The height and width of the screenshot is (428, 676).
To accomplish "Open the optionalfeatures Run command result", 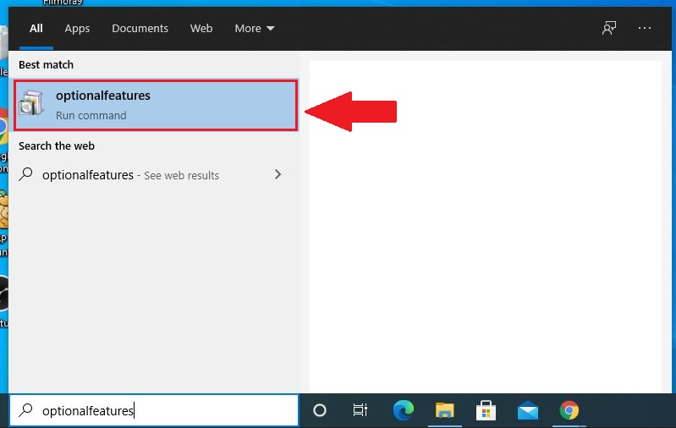I will (156, 105).
